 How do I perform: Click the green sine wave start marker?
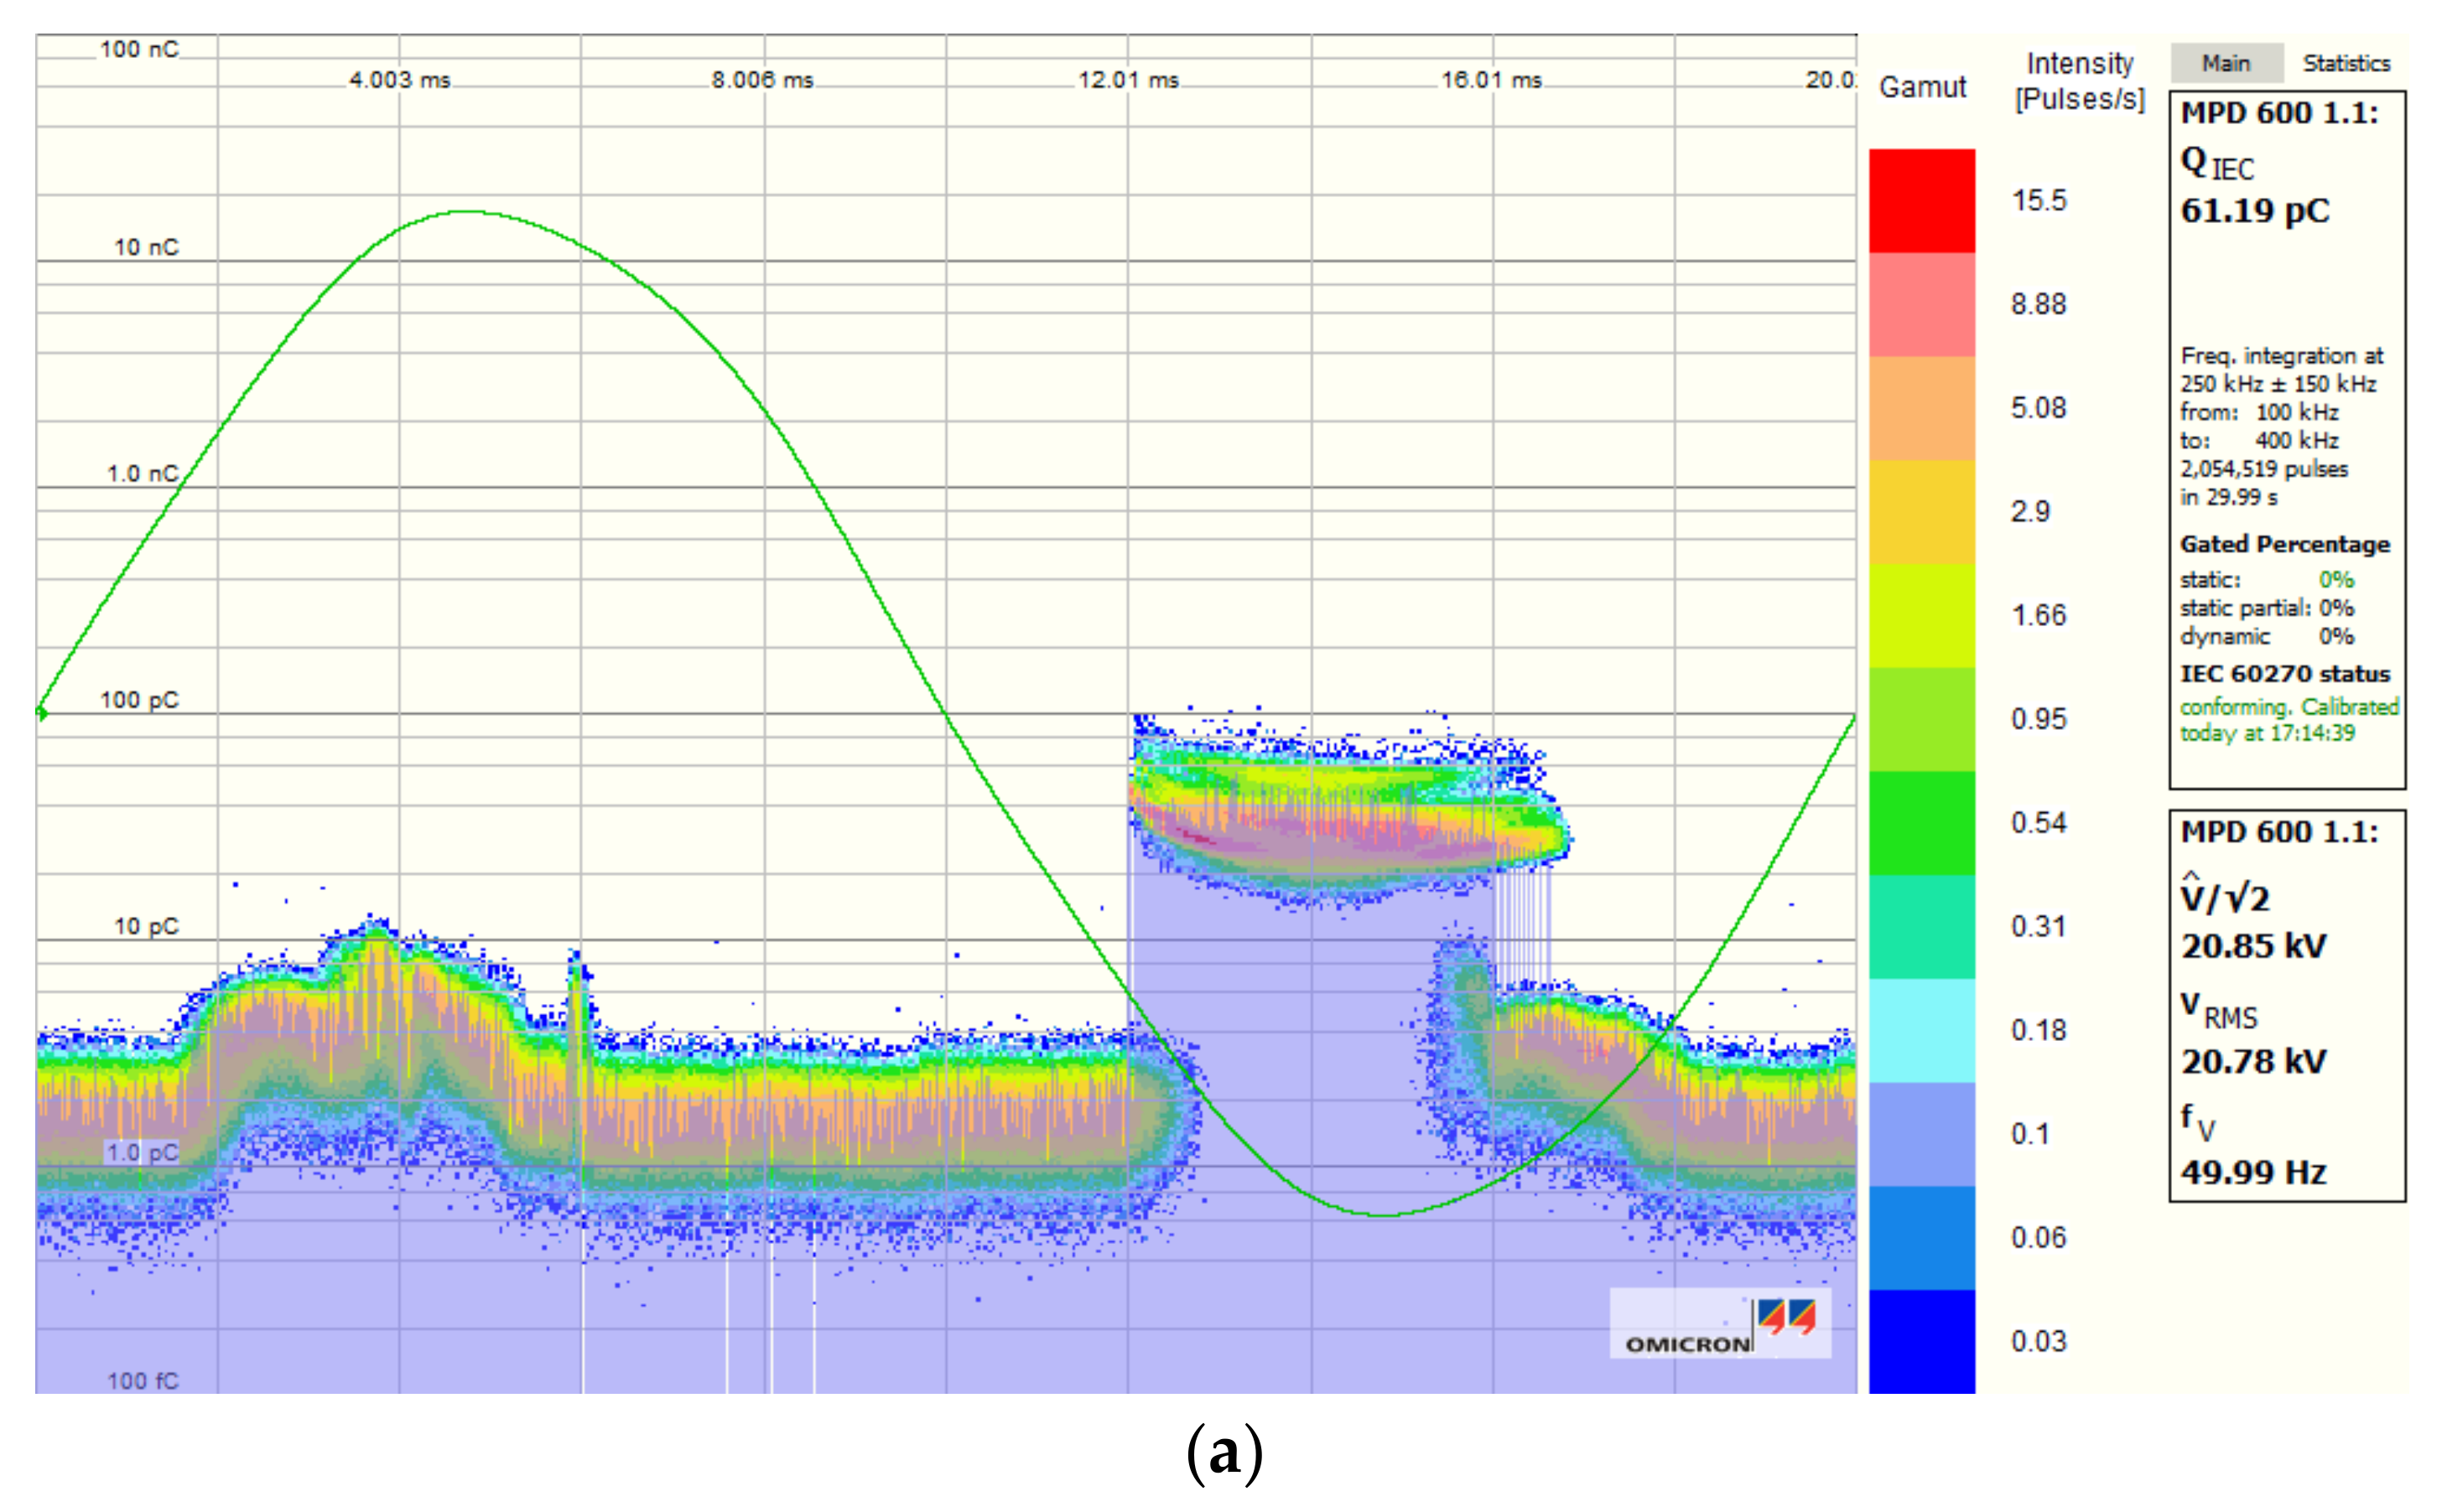click(41, 712)
